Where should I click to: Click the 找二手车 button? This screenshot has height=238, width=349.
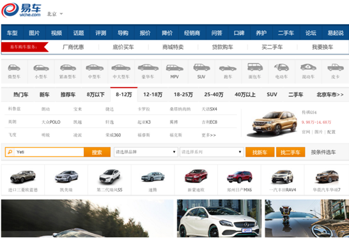[x=290, y=152]
